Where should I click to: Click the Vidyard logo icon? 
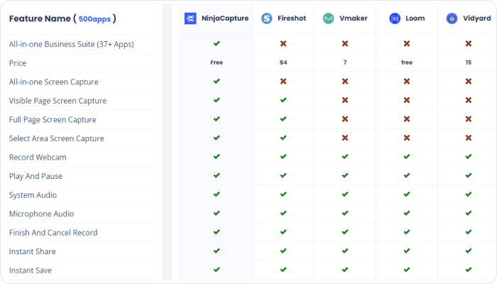(x=452, y=18)
